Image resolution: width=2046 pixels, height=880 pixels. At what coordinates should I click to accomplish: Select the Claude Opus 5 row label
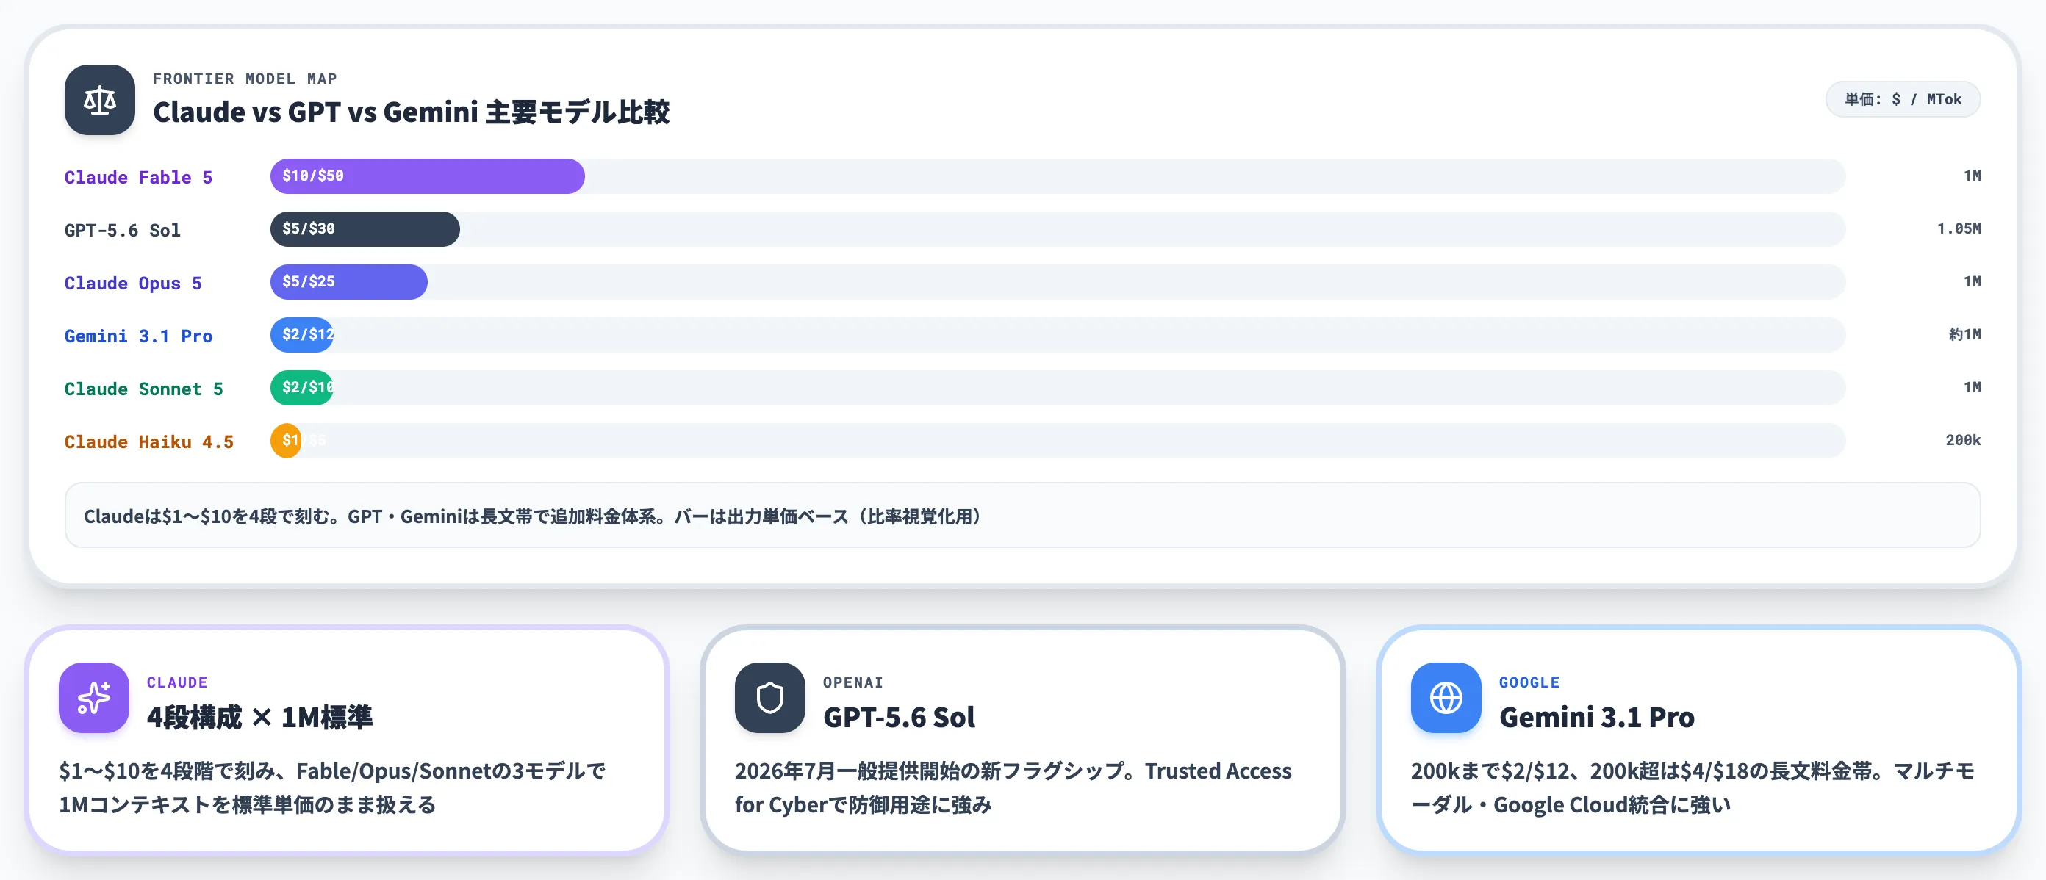tap(132, 283)
